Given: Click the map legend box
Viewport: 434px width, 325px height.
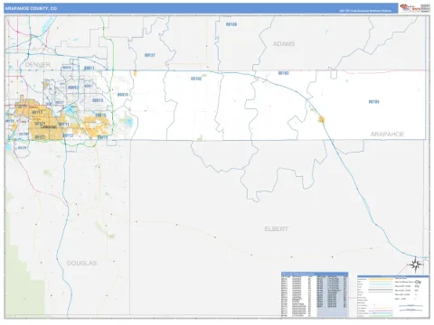Looking at the screenshot, I should pos(393,296).
